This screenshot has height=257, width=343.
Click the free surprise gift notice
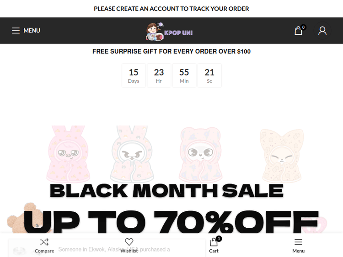[x=171, y=52]
